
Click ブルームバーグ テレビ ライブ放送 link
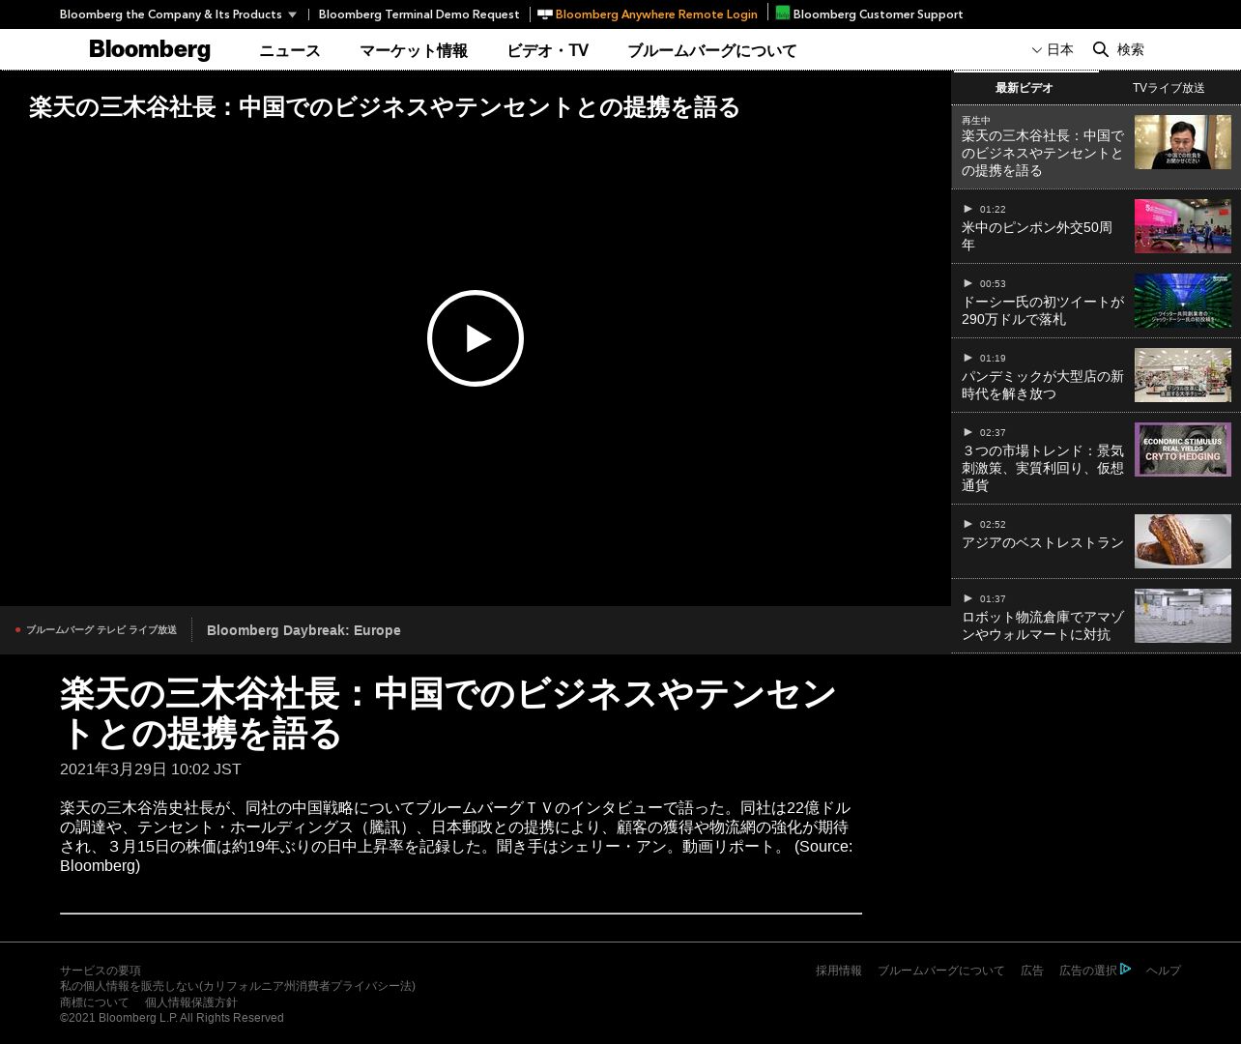click(101, 630)
